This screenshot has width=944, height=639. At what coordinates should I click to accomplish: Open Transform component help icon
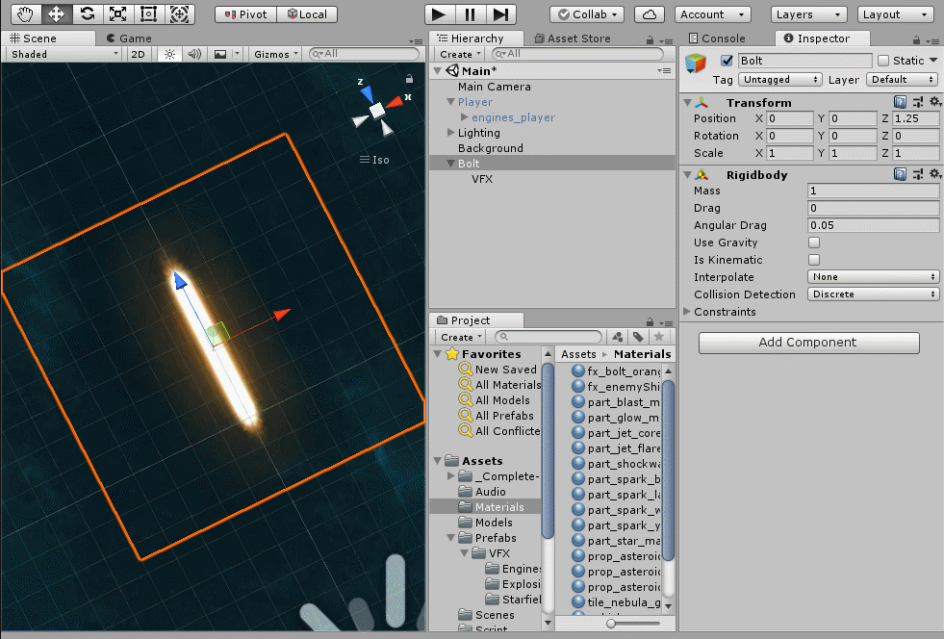pyautogui.click(x=900, y=102)
